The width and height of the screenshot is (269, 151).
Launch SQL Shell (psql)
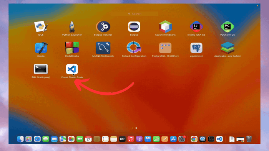coord(41,69)
